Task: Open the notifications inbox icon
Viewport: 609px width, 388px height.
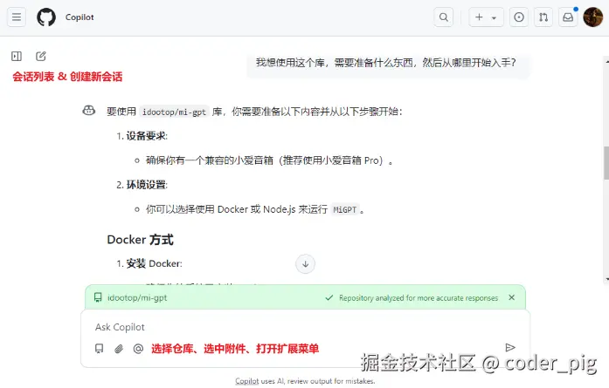Action: pyautogui.click(x=568, y=17)
